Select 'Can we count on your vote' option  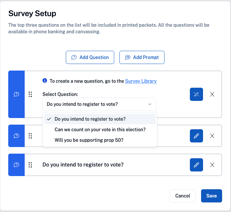point(100,130)
